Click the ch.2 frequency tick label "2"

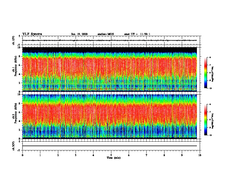click(x=20, y=130)
